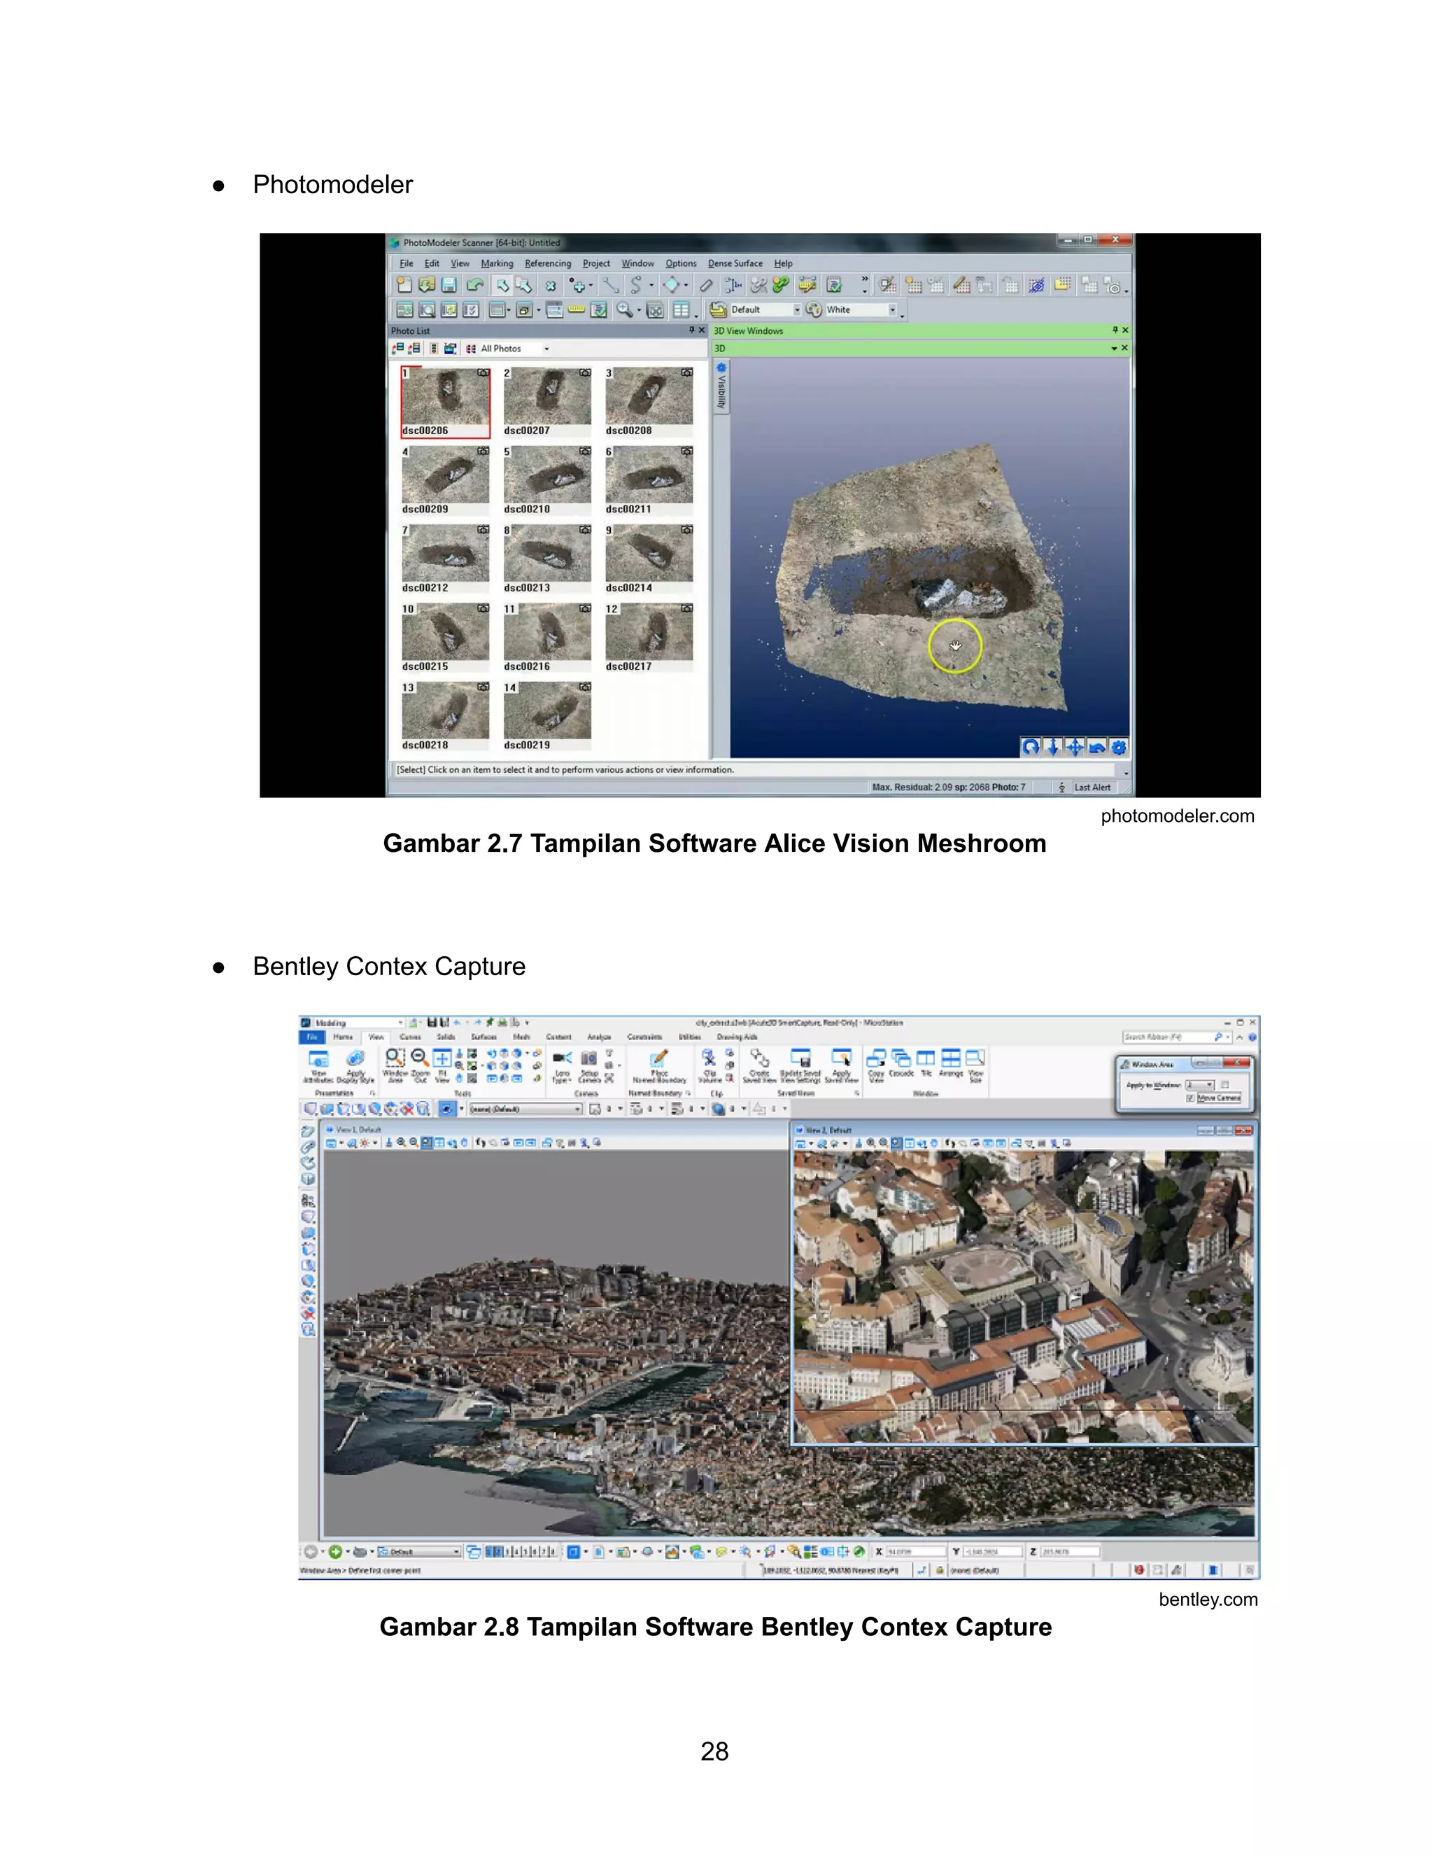
Task: Click the zoom magnifier toolbar icon
Action: point(624,310)
